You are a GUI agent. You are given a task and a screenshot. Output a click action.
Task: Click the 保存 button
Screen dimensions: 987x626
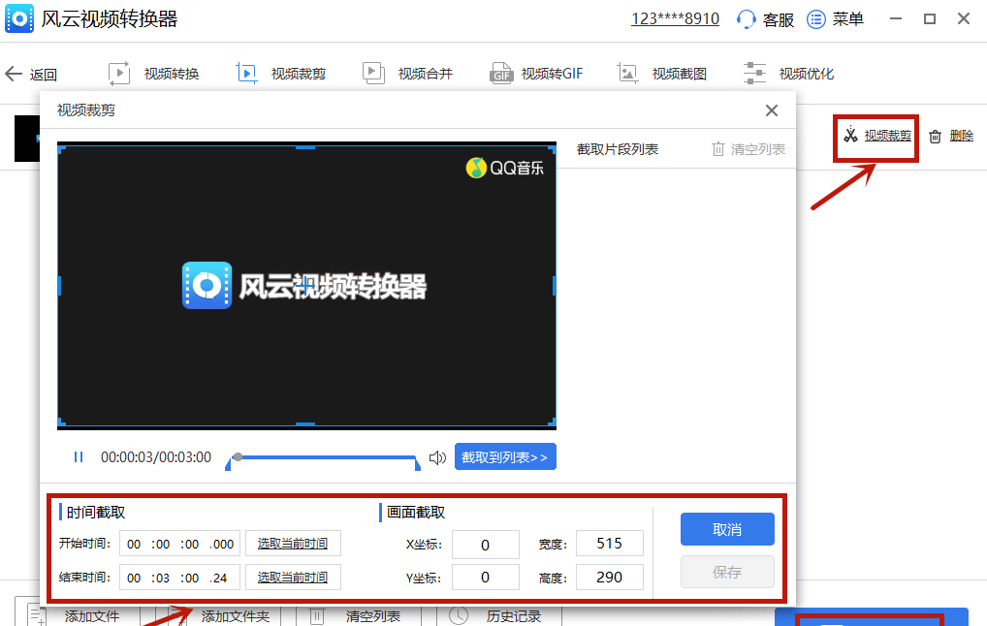point(727,572)
